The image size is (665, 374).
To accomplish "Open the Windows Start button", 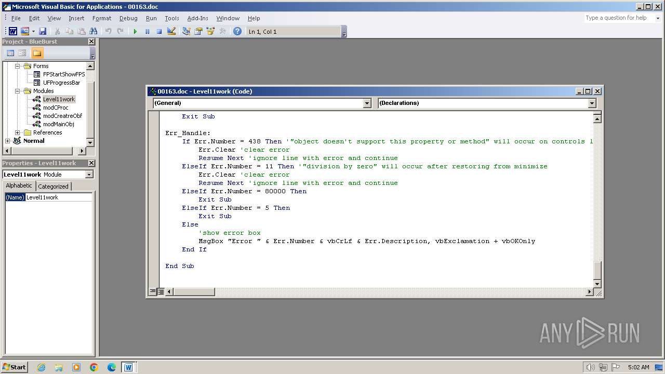I will 15,367.
